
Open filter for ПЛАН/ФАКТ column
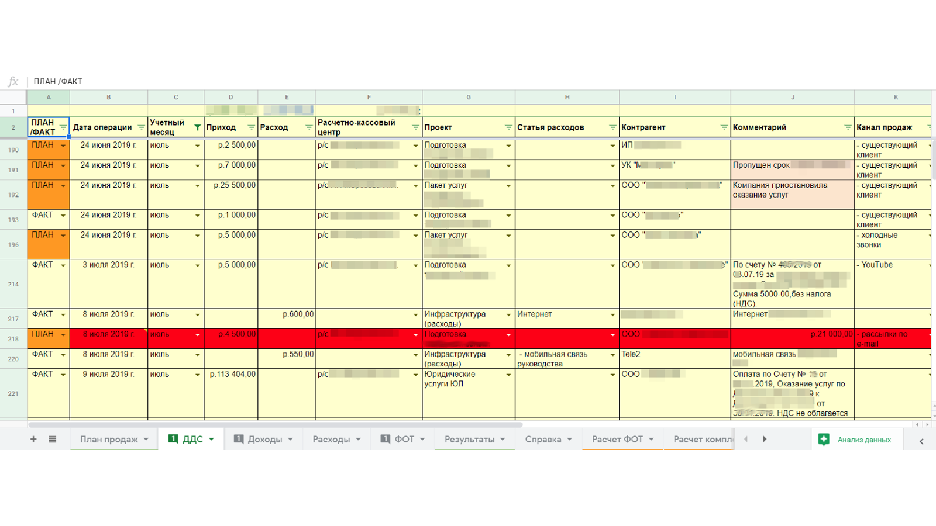tap(63, 127)
